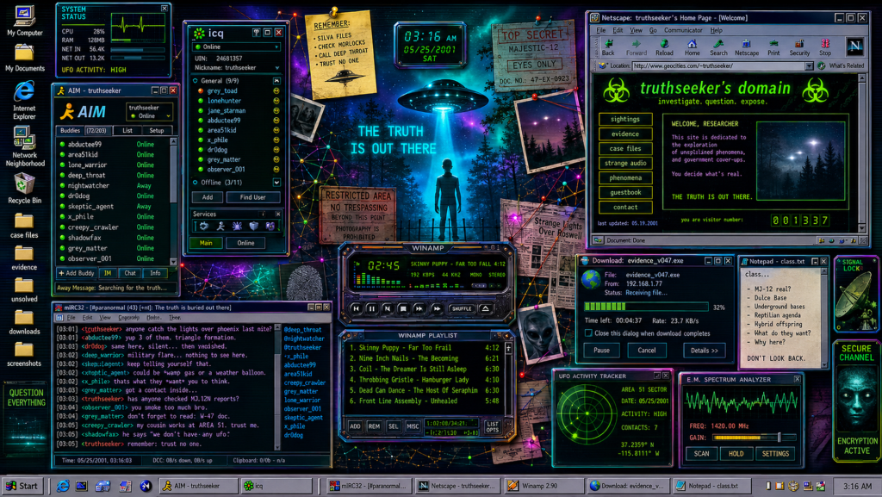Click the gear icon in ICQ Services
The width and height of the screenshot is (882, 497).
(203, 226)
